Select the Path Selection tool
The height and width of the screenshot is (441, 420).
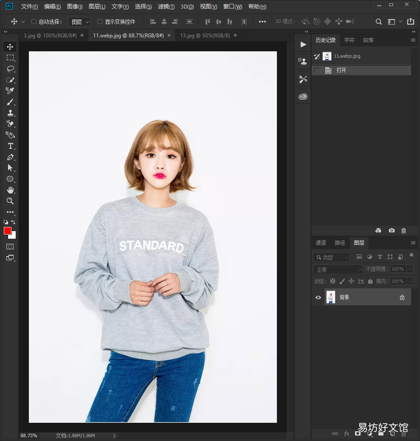(x=10, y=168)
